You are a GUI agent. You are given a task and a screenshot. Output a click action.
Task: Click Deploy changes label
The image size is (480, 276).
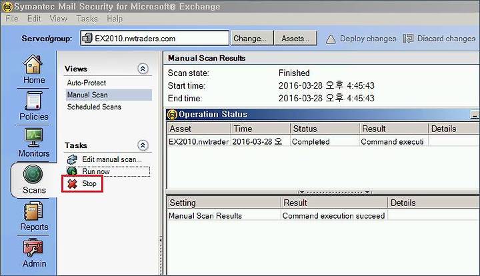[x=368, y=39]
